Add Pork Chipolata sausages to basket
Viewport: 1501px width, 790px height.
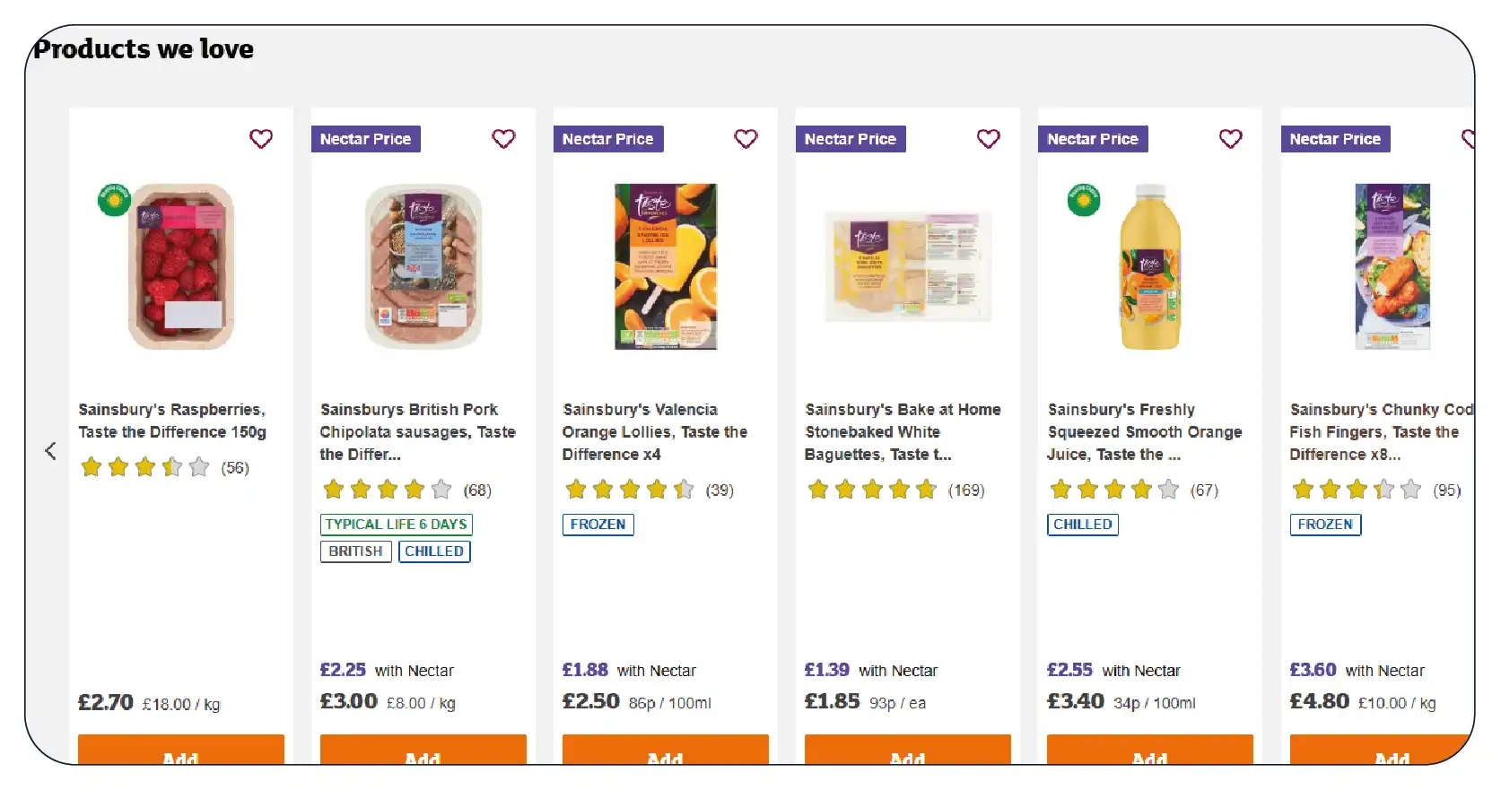[423, 751]
